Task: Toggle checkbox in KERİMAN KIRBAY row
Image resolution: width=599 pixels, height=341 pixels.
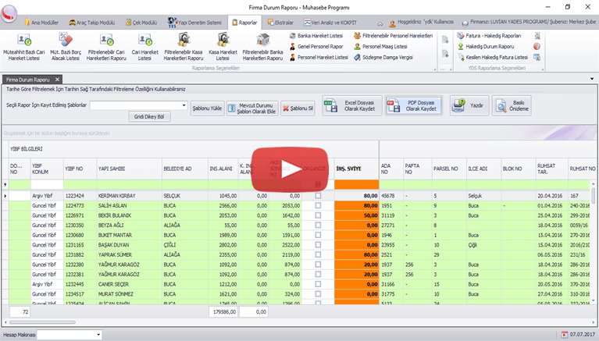Action: point(318,195)
